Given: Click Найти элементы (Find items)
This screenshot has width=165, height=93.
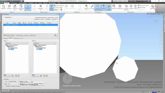Looking at the screenshot, I should [x=59, y=5].
